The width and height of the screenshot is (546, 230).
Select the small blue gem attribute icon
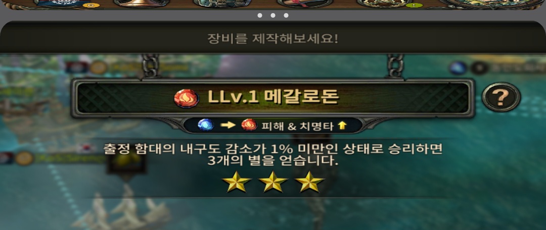pyautogui.click(x=205, y=125)
